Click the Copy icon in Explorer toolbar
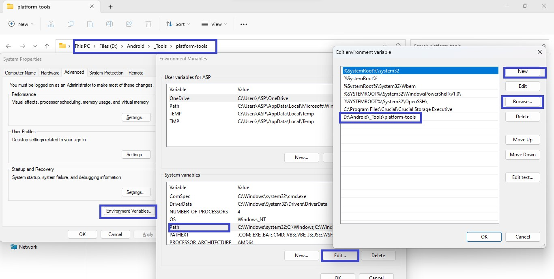This screenshot has height=279, width=554. (71, 24)
